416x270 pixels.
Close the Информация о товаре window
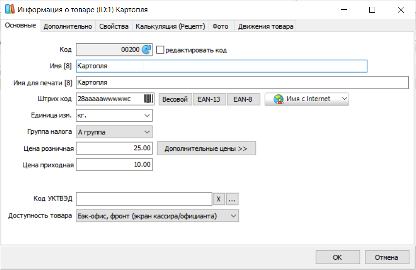pyautogui.click(x=401, y=10)
